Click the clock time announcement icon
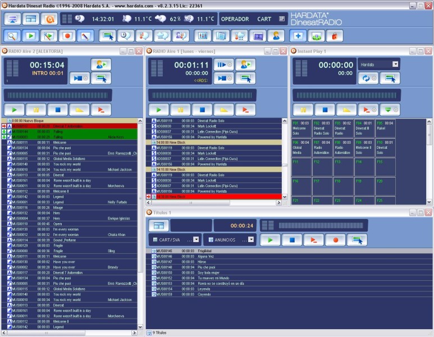434x337 pixels. coord(126,36)
